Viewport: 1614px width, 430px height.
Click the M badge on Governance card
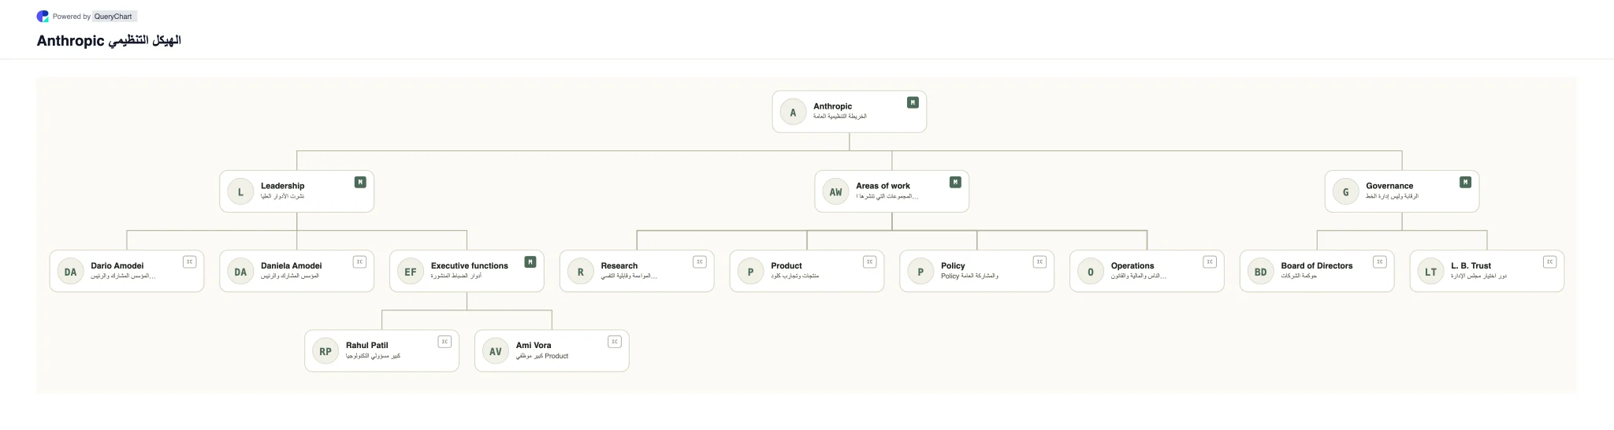(x=1465, y=182)
